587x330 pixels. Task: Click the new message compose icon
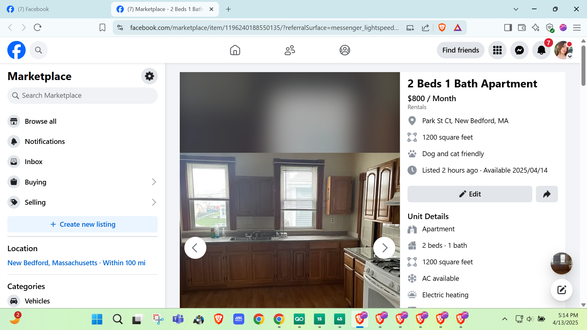561,290
